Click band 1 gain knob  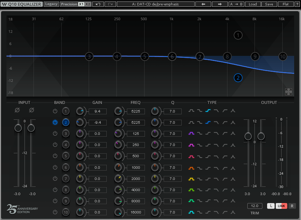[x=80, y=111]
